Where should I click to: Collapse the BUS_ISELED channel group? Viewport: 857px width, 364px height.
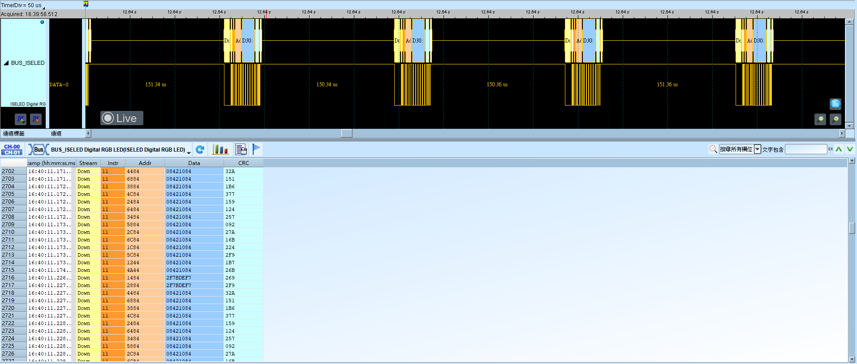point(6,63)
